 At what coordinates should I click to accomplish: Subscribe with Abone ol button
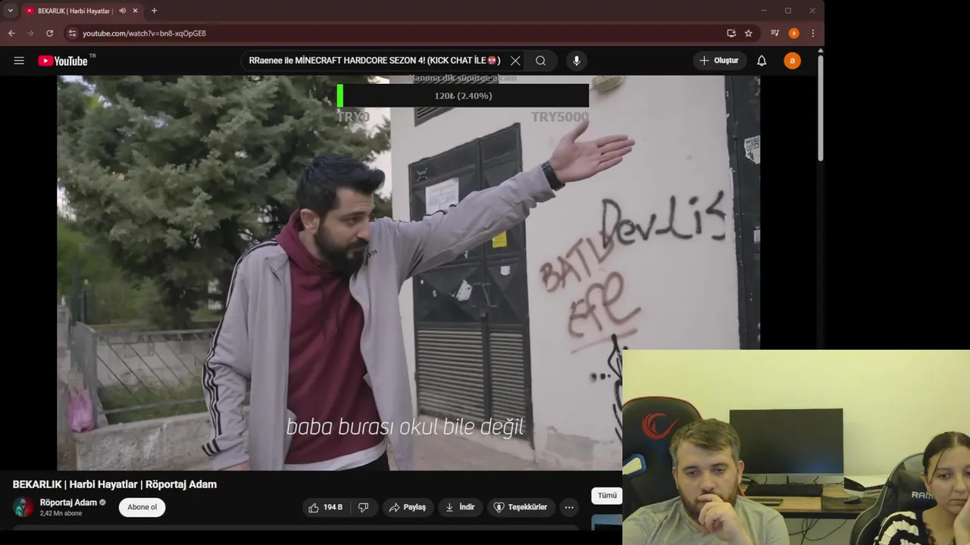(142, 507)
